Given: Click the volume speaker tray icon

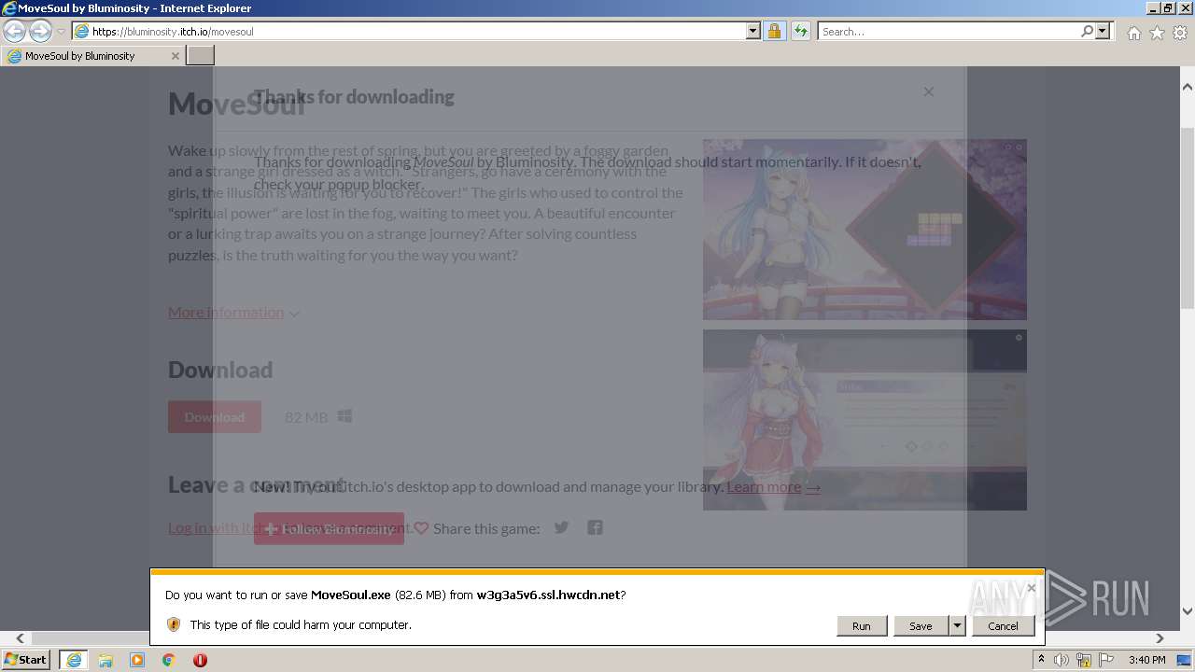Looking at the screenshot, I should (x=1061, y=660).
